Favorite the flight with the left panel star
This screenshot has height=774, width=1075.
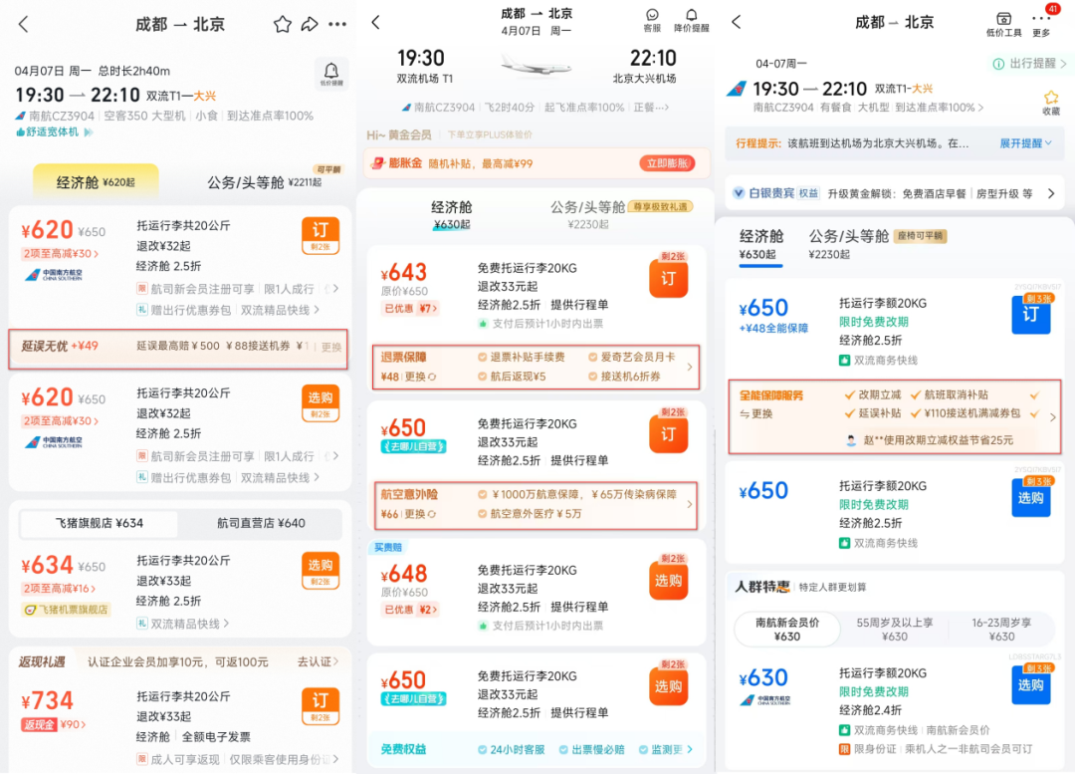point(283,25)
